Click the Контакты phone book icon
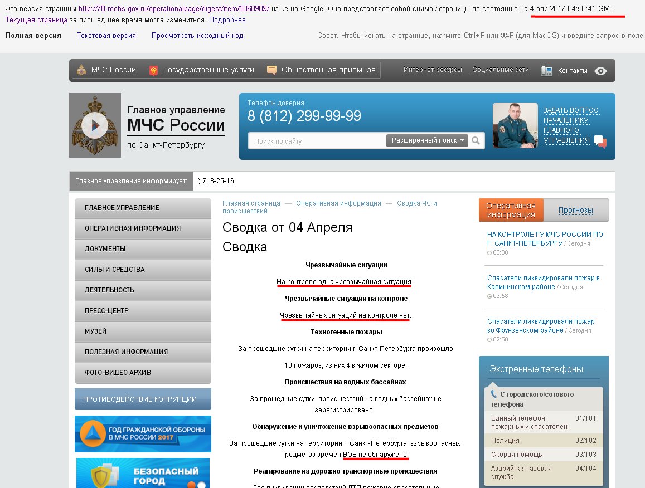The height and width of the screenshot is (488, 645). (546, 71)
